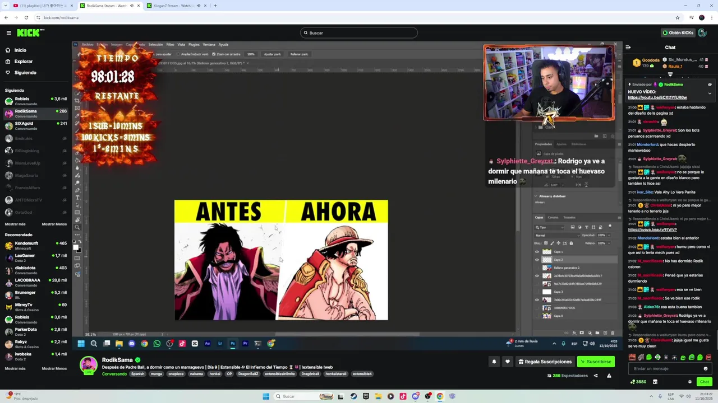The image size is (718, 403).
Task: Click the Kick logo
Action: (28, 33)
